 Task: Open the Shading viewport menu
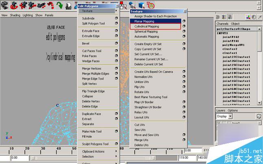click(x=15, y=15)
